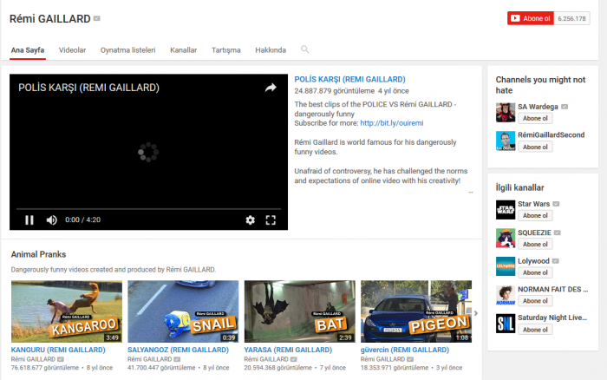Open the SNAIL video thumbnail
This screenshot has height=380, width=607.
(x=183, y=311)
